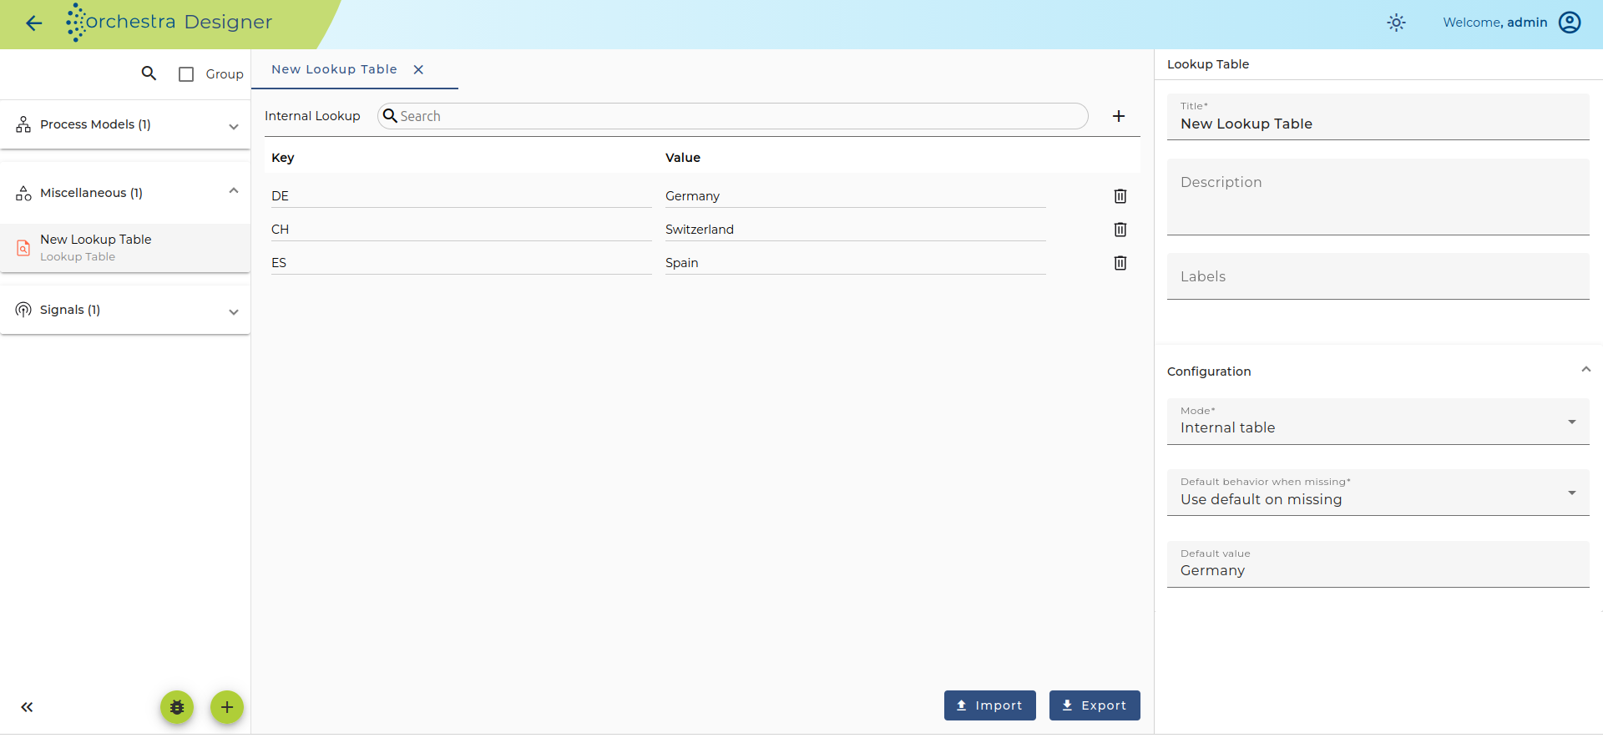Click the Process Models hierarchy icon

(23, 124)
